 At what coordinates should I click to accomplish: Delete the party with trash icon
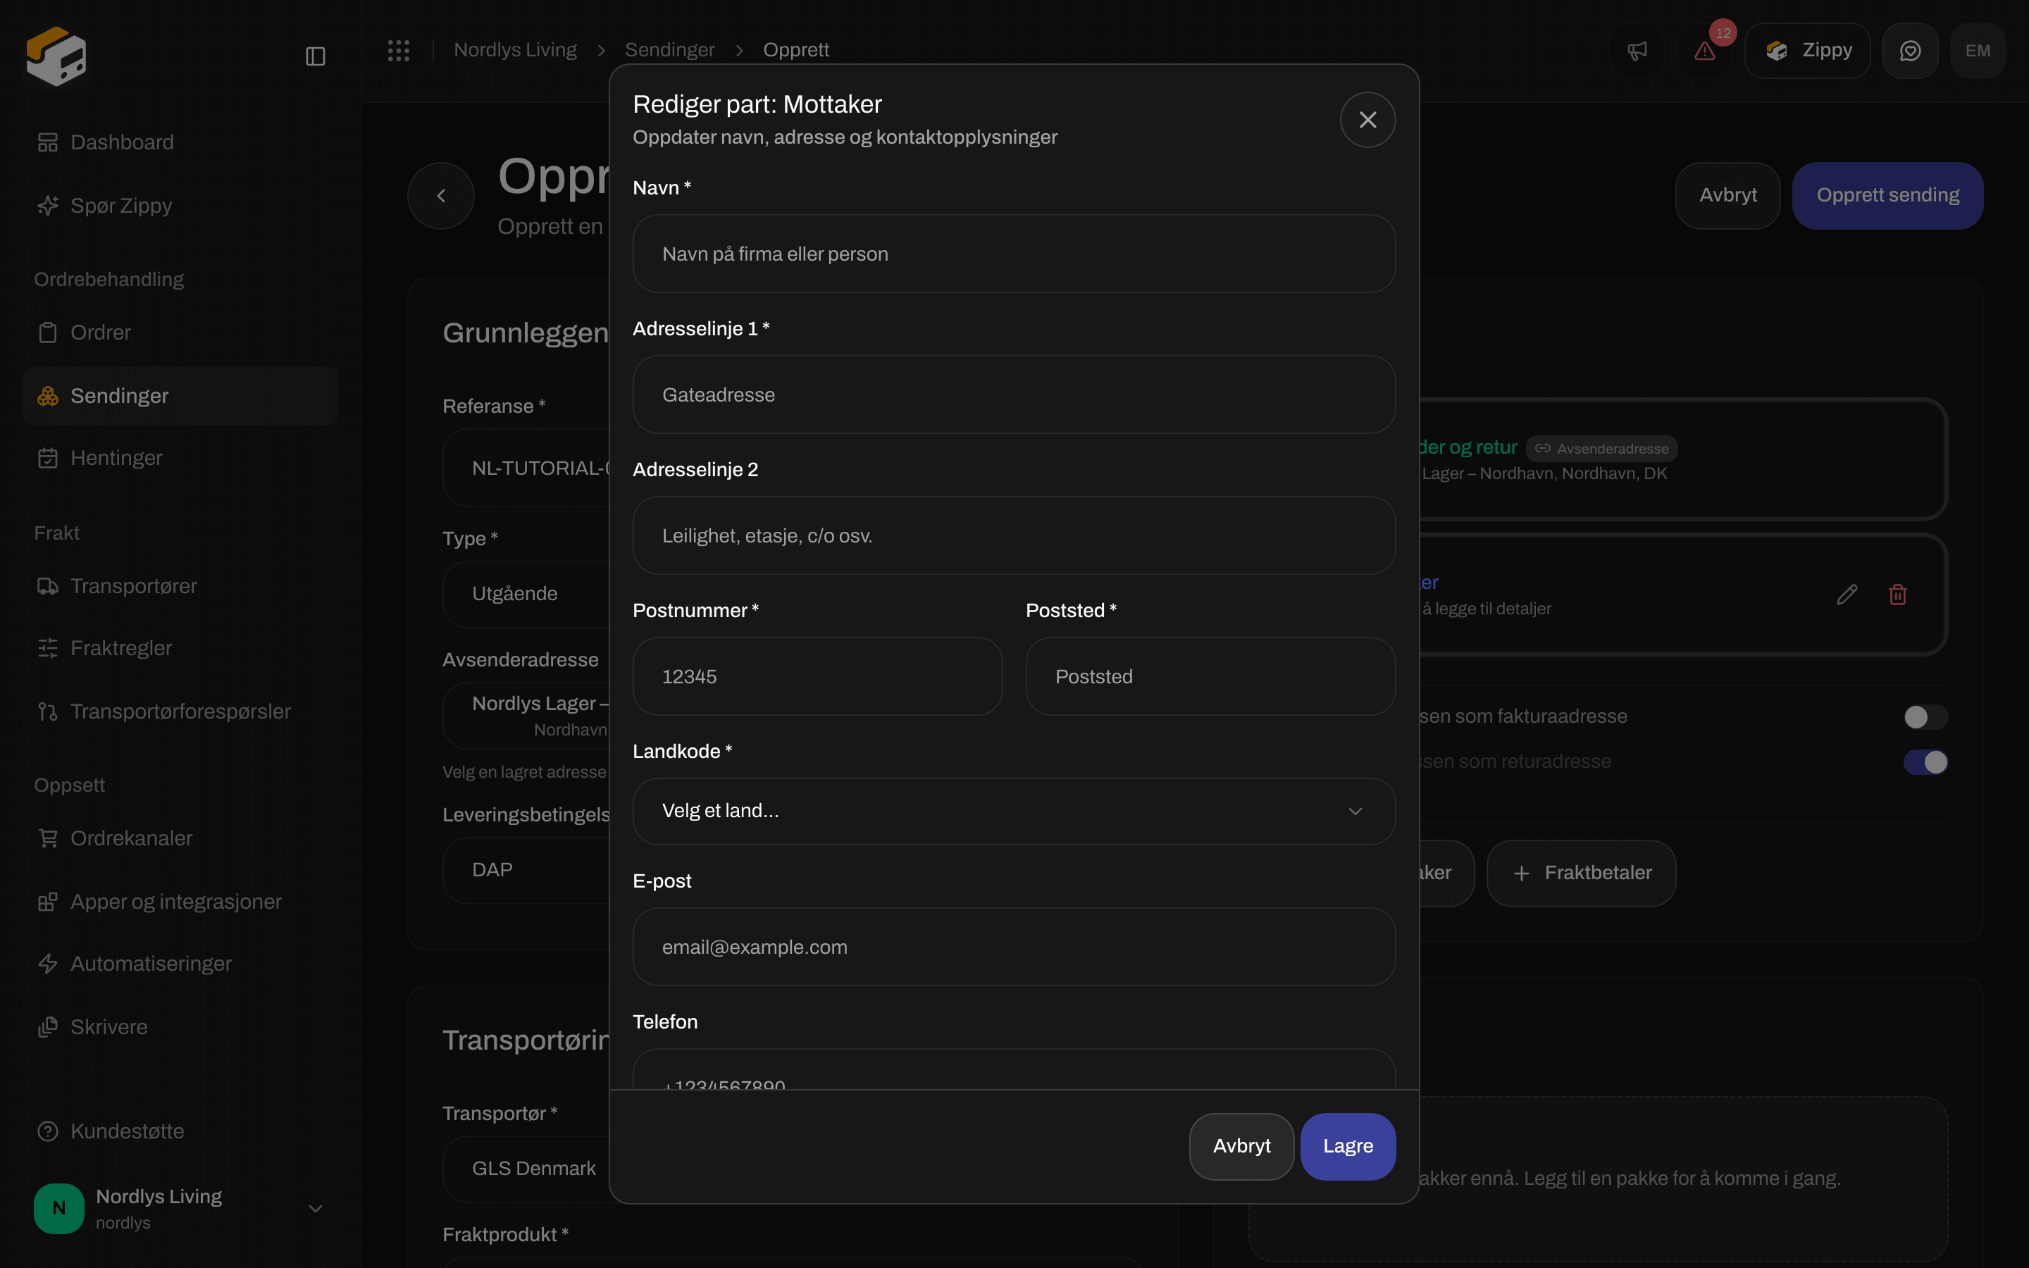click(1898, 595)
